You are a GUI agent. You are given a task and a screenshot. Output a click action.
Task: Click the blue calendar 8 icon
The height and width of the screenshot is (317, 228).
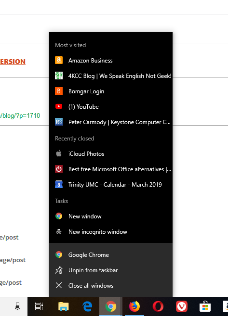tap(59, 184)
